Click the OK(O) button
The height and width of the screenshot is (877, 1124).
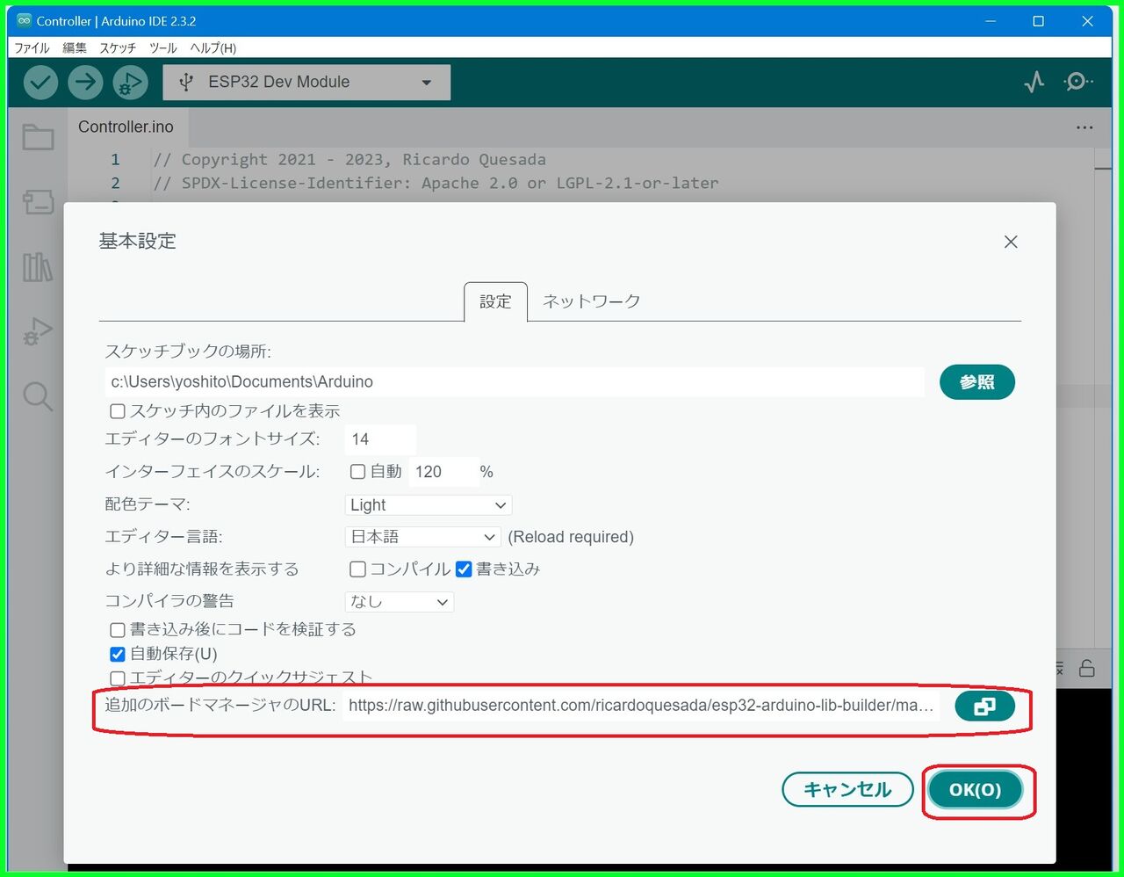[x=976, y=789]
